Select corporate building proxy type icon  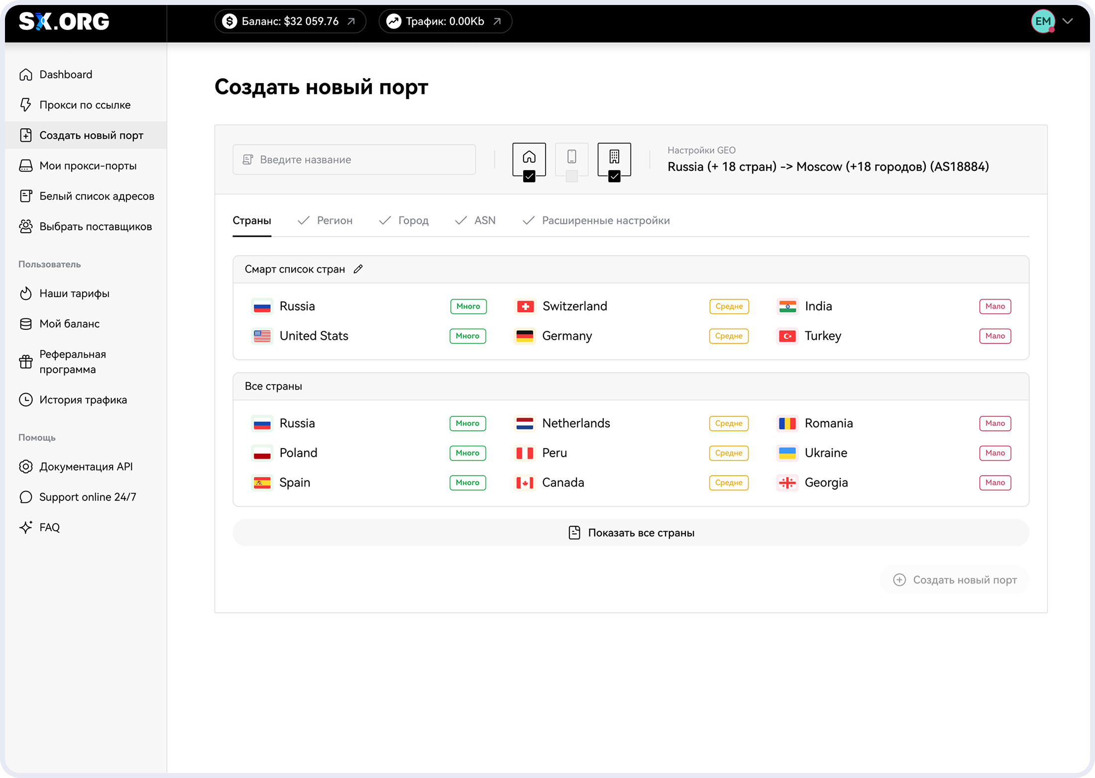click(614, 157)
